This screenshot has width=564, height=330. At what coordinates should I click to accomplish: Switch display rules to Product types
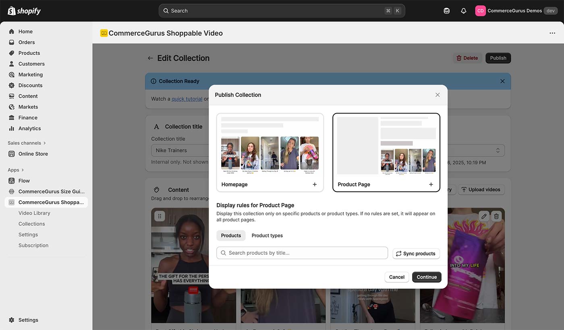267,235
